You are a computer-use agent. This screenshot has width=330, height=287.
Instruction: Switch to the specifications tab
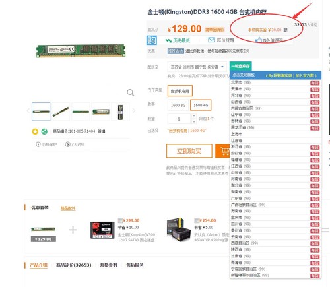(x=109, y=265)
